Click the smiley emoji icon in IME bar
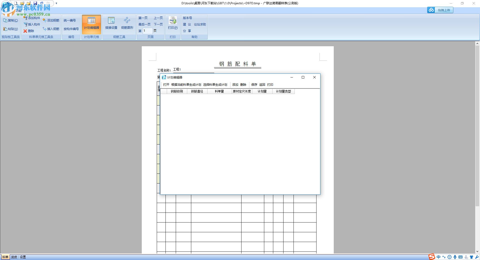This screenshot has height=260, width=480. (x=449, y=257)
